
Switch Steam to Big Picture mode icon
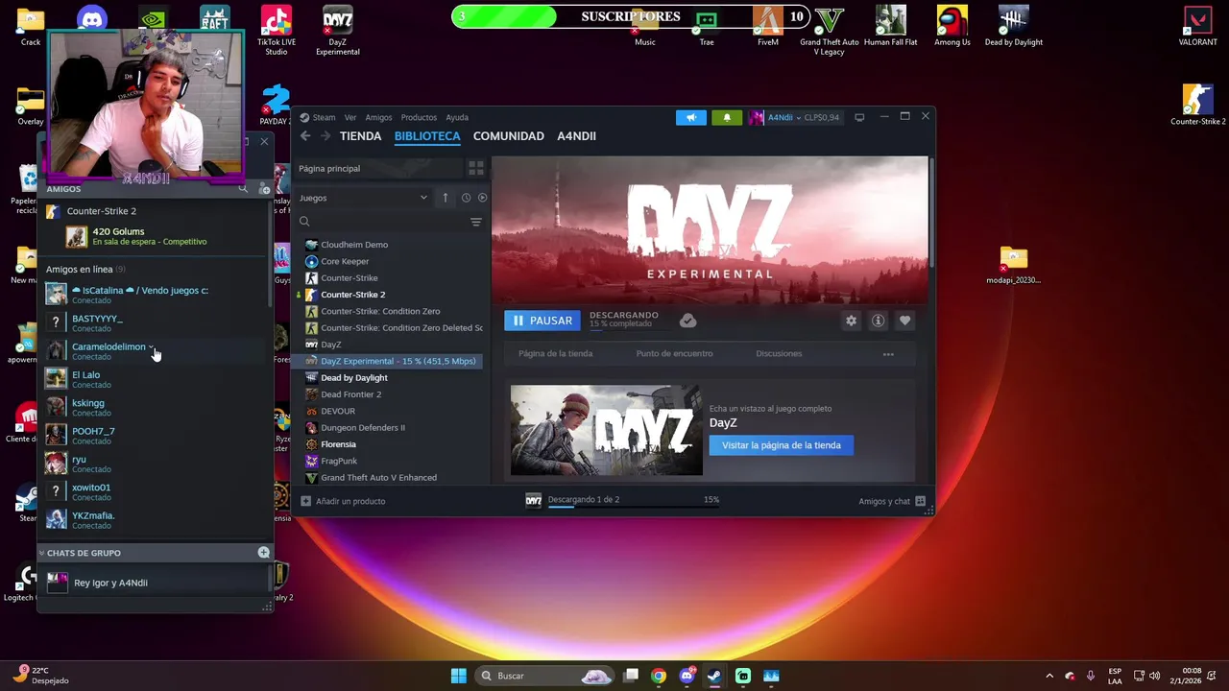click(859, 117)
